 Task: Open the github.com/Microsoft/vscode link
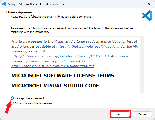pyautogui.click(x=86, y=46)
